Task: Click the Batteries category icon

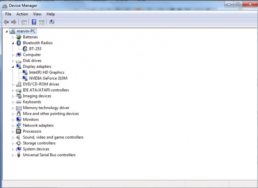Action: pyautogui.click(x=18, y=37)
